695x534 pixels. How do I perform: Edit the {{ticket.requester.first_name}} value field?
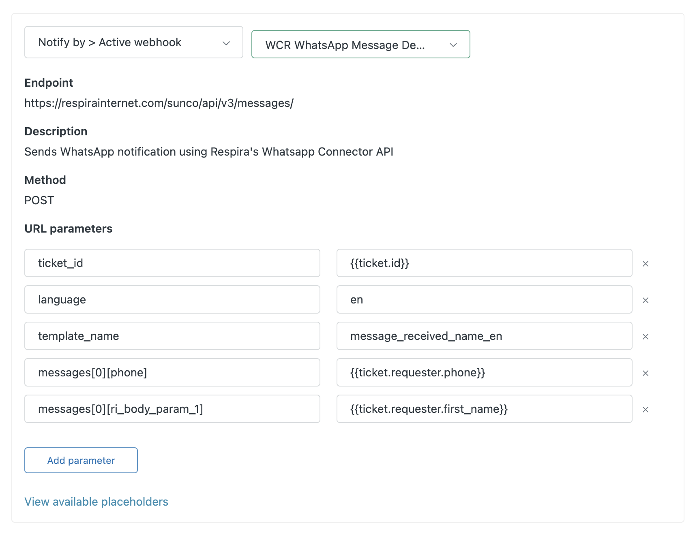(x=484, y=409)
